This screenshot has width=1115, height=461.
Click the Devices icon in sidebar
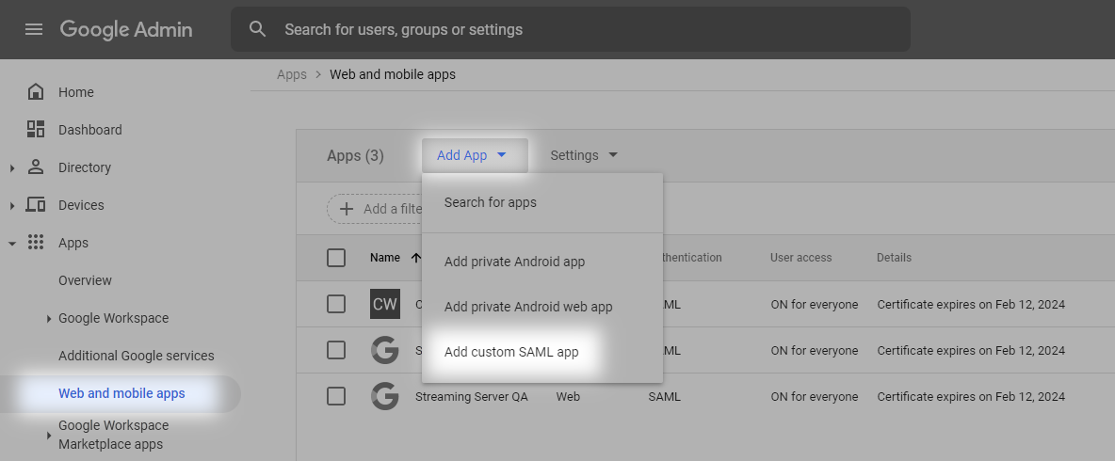tap(36, 205)
